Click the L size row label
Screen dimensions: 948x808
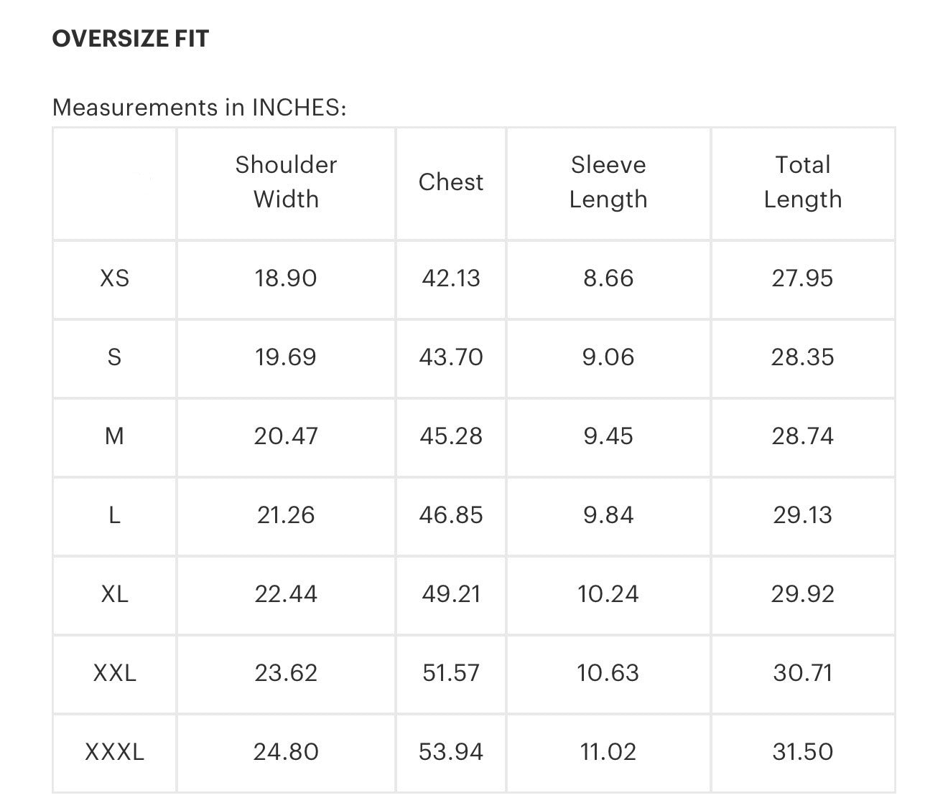pyautogui.click(x=114, y=515)
